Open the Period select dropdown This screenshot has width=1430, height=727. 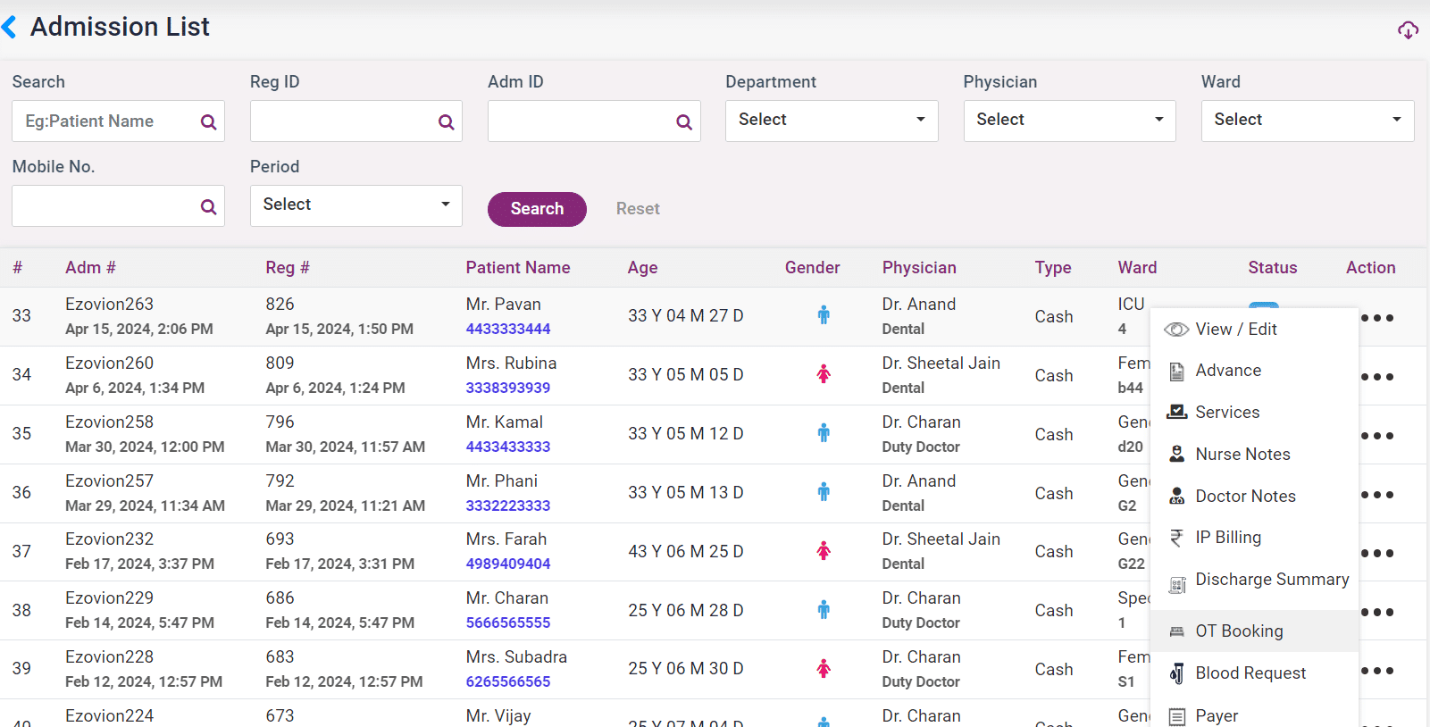355,205
